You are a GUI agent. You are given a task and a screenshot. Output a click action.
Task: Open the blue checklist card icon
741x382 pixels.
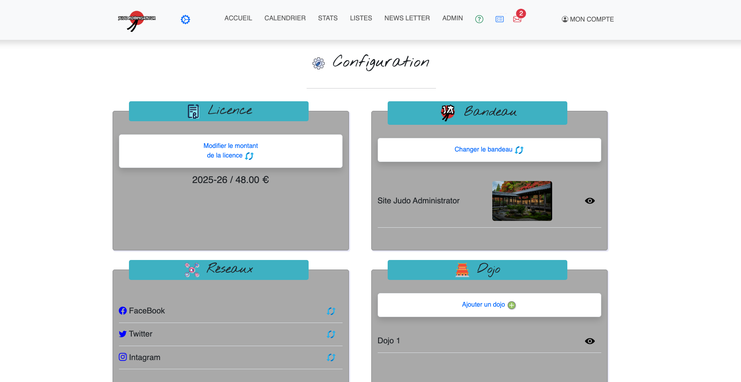(499, 19)
